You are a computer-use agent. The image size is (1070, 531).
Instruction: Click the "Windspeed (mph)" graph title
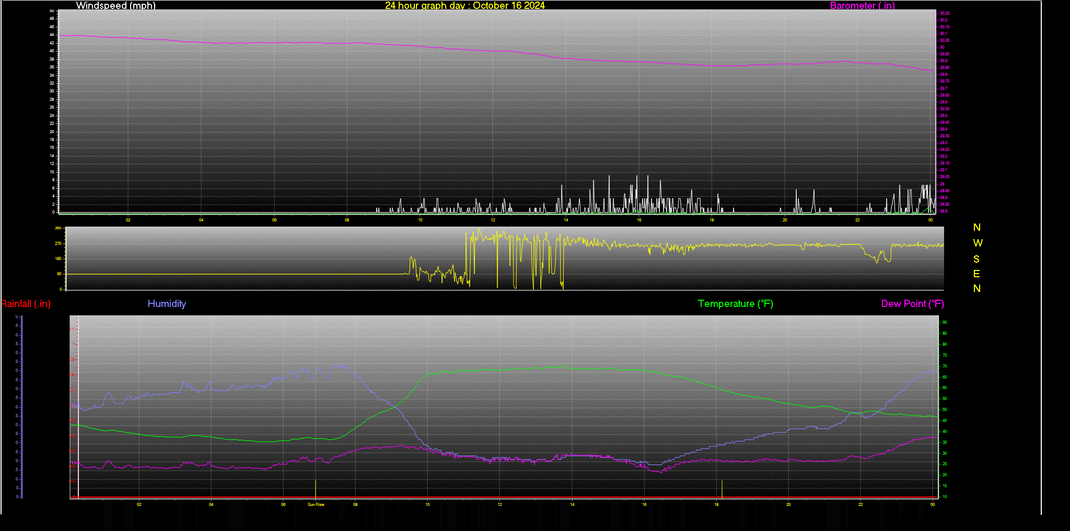(115, 5)
